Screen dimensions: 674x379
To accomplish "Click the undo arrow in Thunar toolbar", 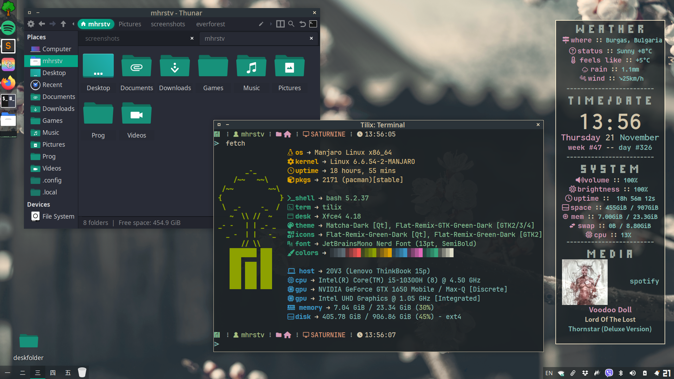I will click(303, 24).
